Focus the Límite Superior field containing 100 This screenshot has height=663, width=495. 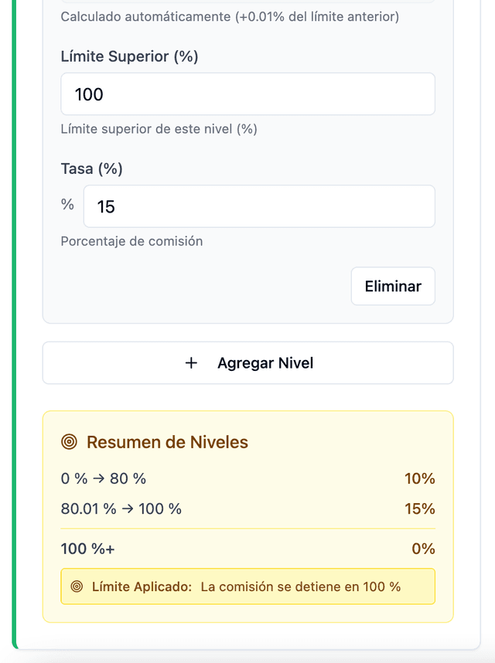(247, 94)
